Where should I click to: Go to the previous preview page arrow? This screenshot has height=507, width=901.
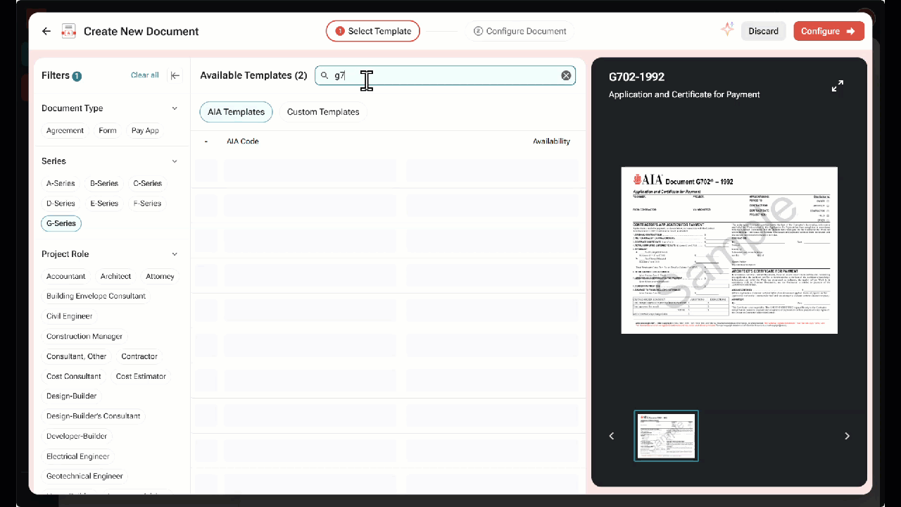point(612,436)
